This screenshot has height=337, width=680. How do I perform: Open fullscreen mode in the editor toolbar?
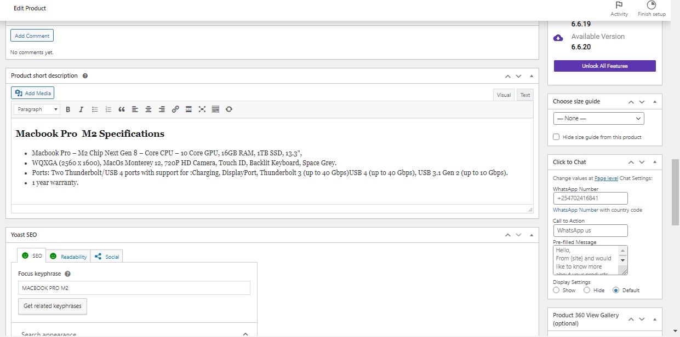pyautogui.click(x=202, y=109)
